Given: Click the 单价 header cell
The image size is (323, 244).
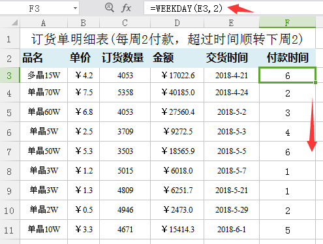Looking at the screenshot, I should click(x=84, y=58).
